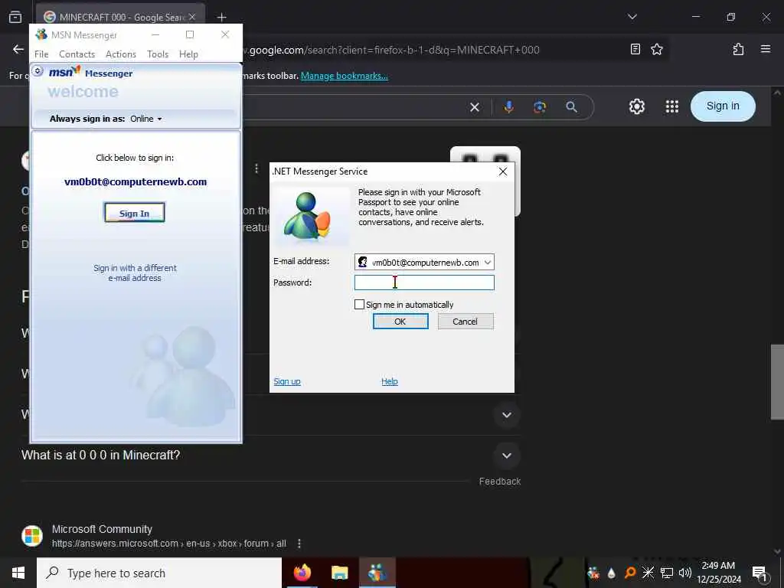784x588 pixels.
Task: Click the Sign up link
Action: (287, 381)
